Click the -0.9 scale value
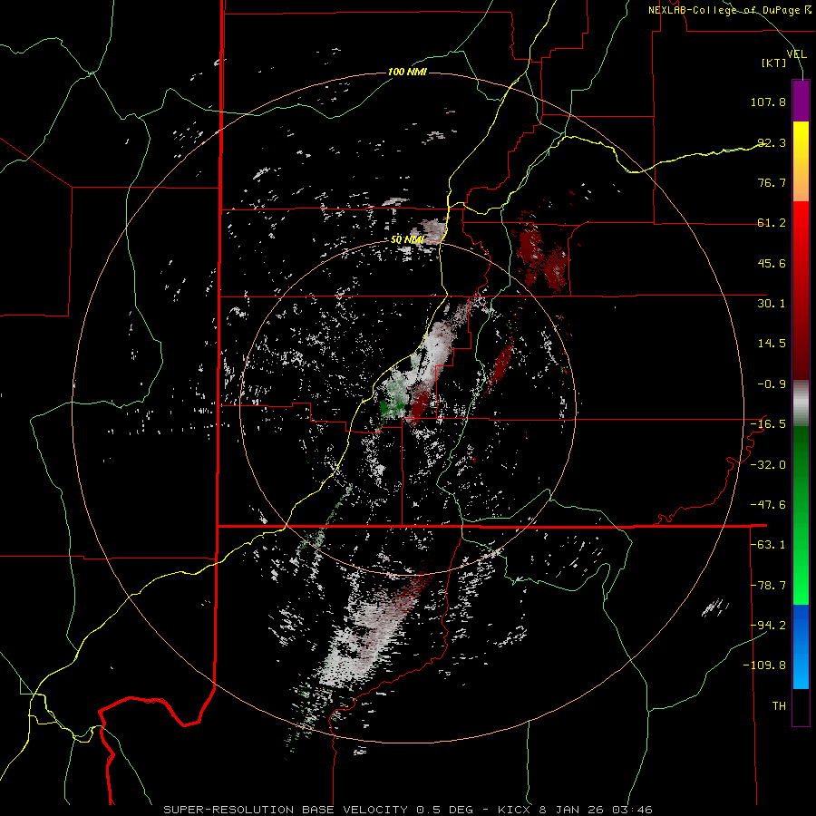The height and width of the screenshot is (816, 816). pyautogui.click(x=772, y=384)
